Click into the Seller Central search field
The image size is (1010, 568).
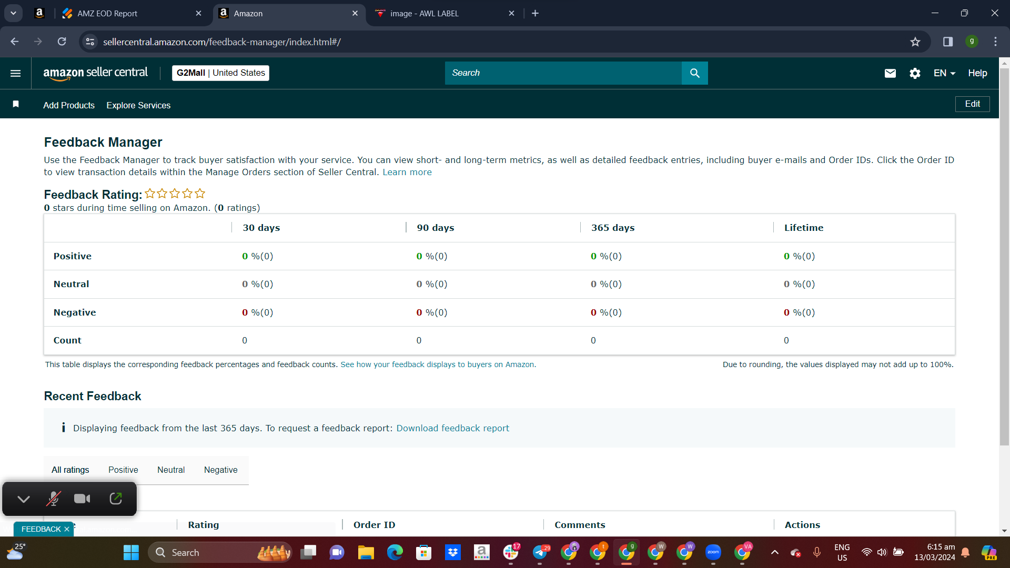[x=563, y=73]
